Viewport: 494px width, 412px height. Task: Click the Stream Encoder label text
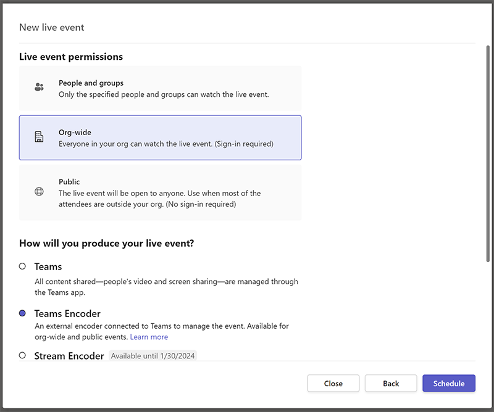coord(69,356)
